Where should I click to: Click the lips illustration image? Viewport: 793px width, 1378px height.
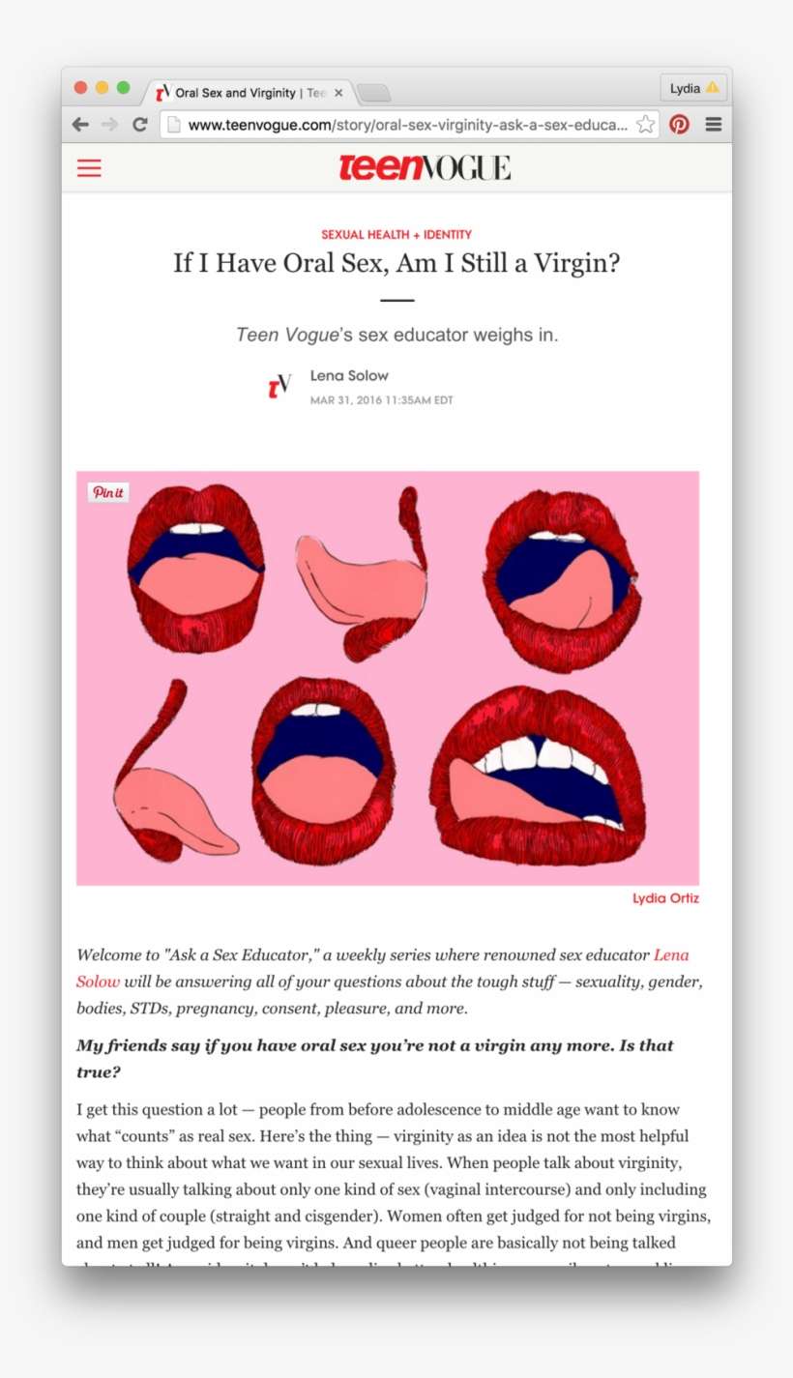(x=388, y=678)
